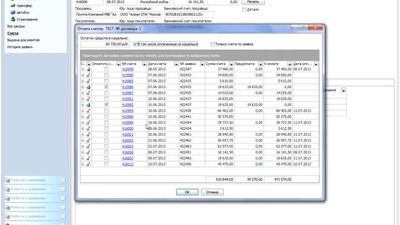The width and height of the screenshot is (400, 225).
Task: Click green status icon in invoice 415986 row
Action: [88, 87]
